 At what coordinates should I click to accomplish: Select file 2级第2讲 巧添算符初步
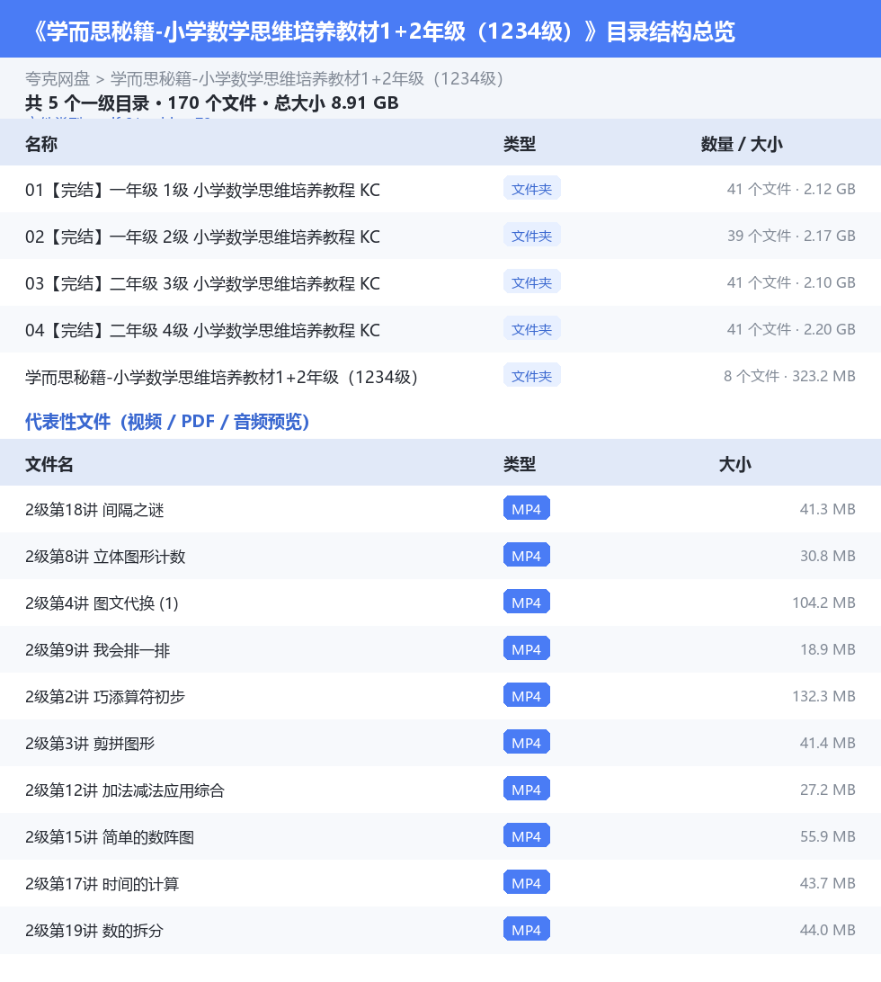tap(105, 696)
